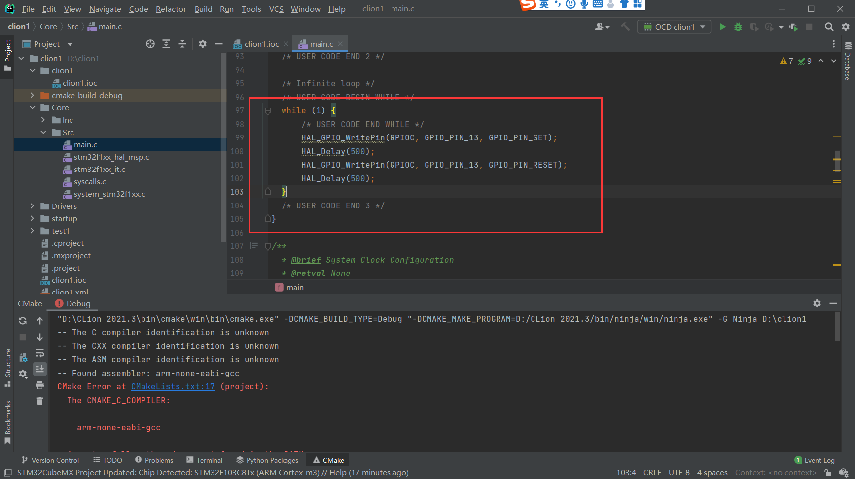Screen dimensions: 855x479
Task: Build project with the hammer icon
Action: click(625, 27)
